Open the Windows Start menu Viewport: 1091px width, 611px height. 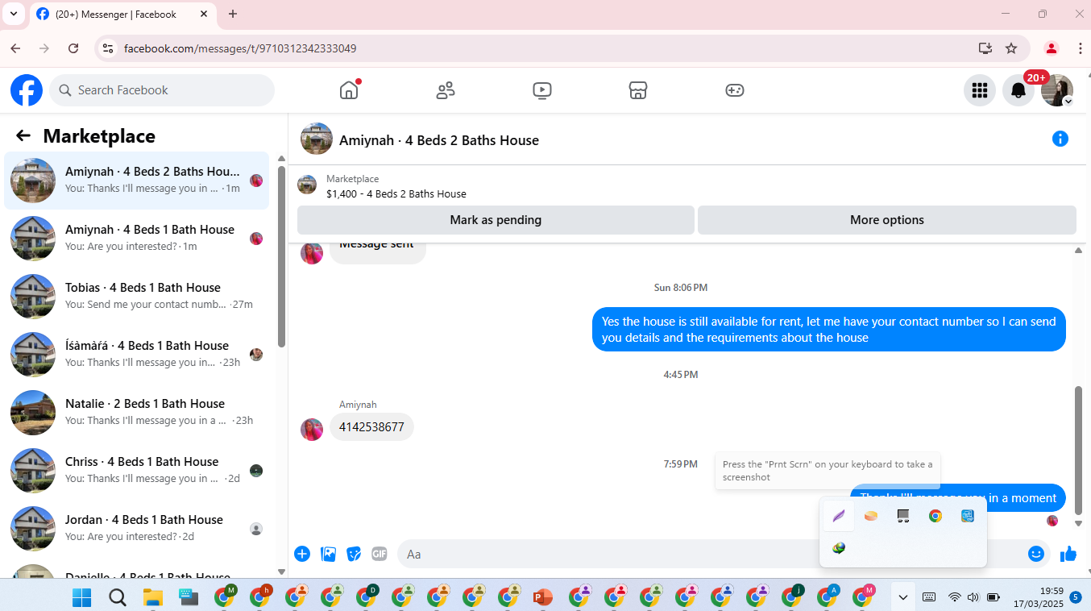(81, 597)
